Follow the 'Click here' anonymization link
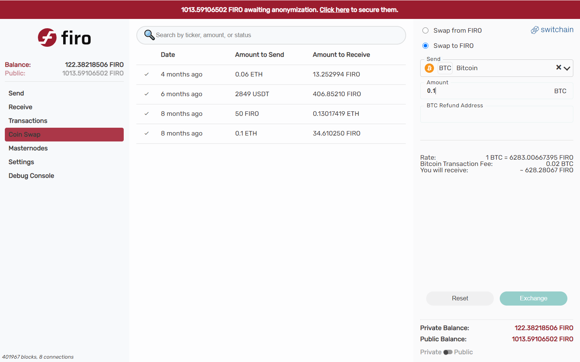This screenshot has height=362, width=580. pyautogui.click(x=334, y=10)
